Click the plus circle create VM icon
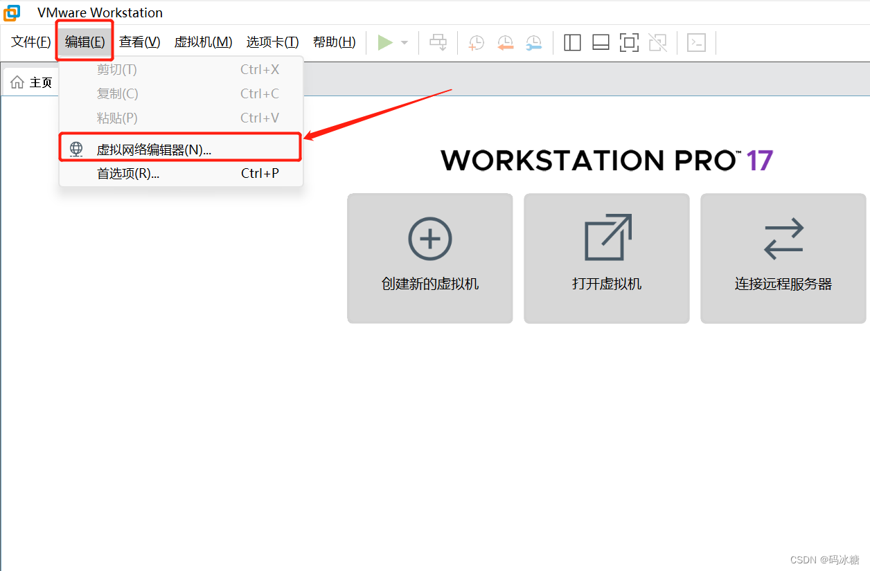This screenshot has width=870, height=571. 430,239
